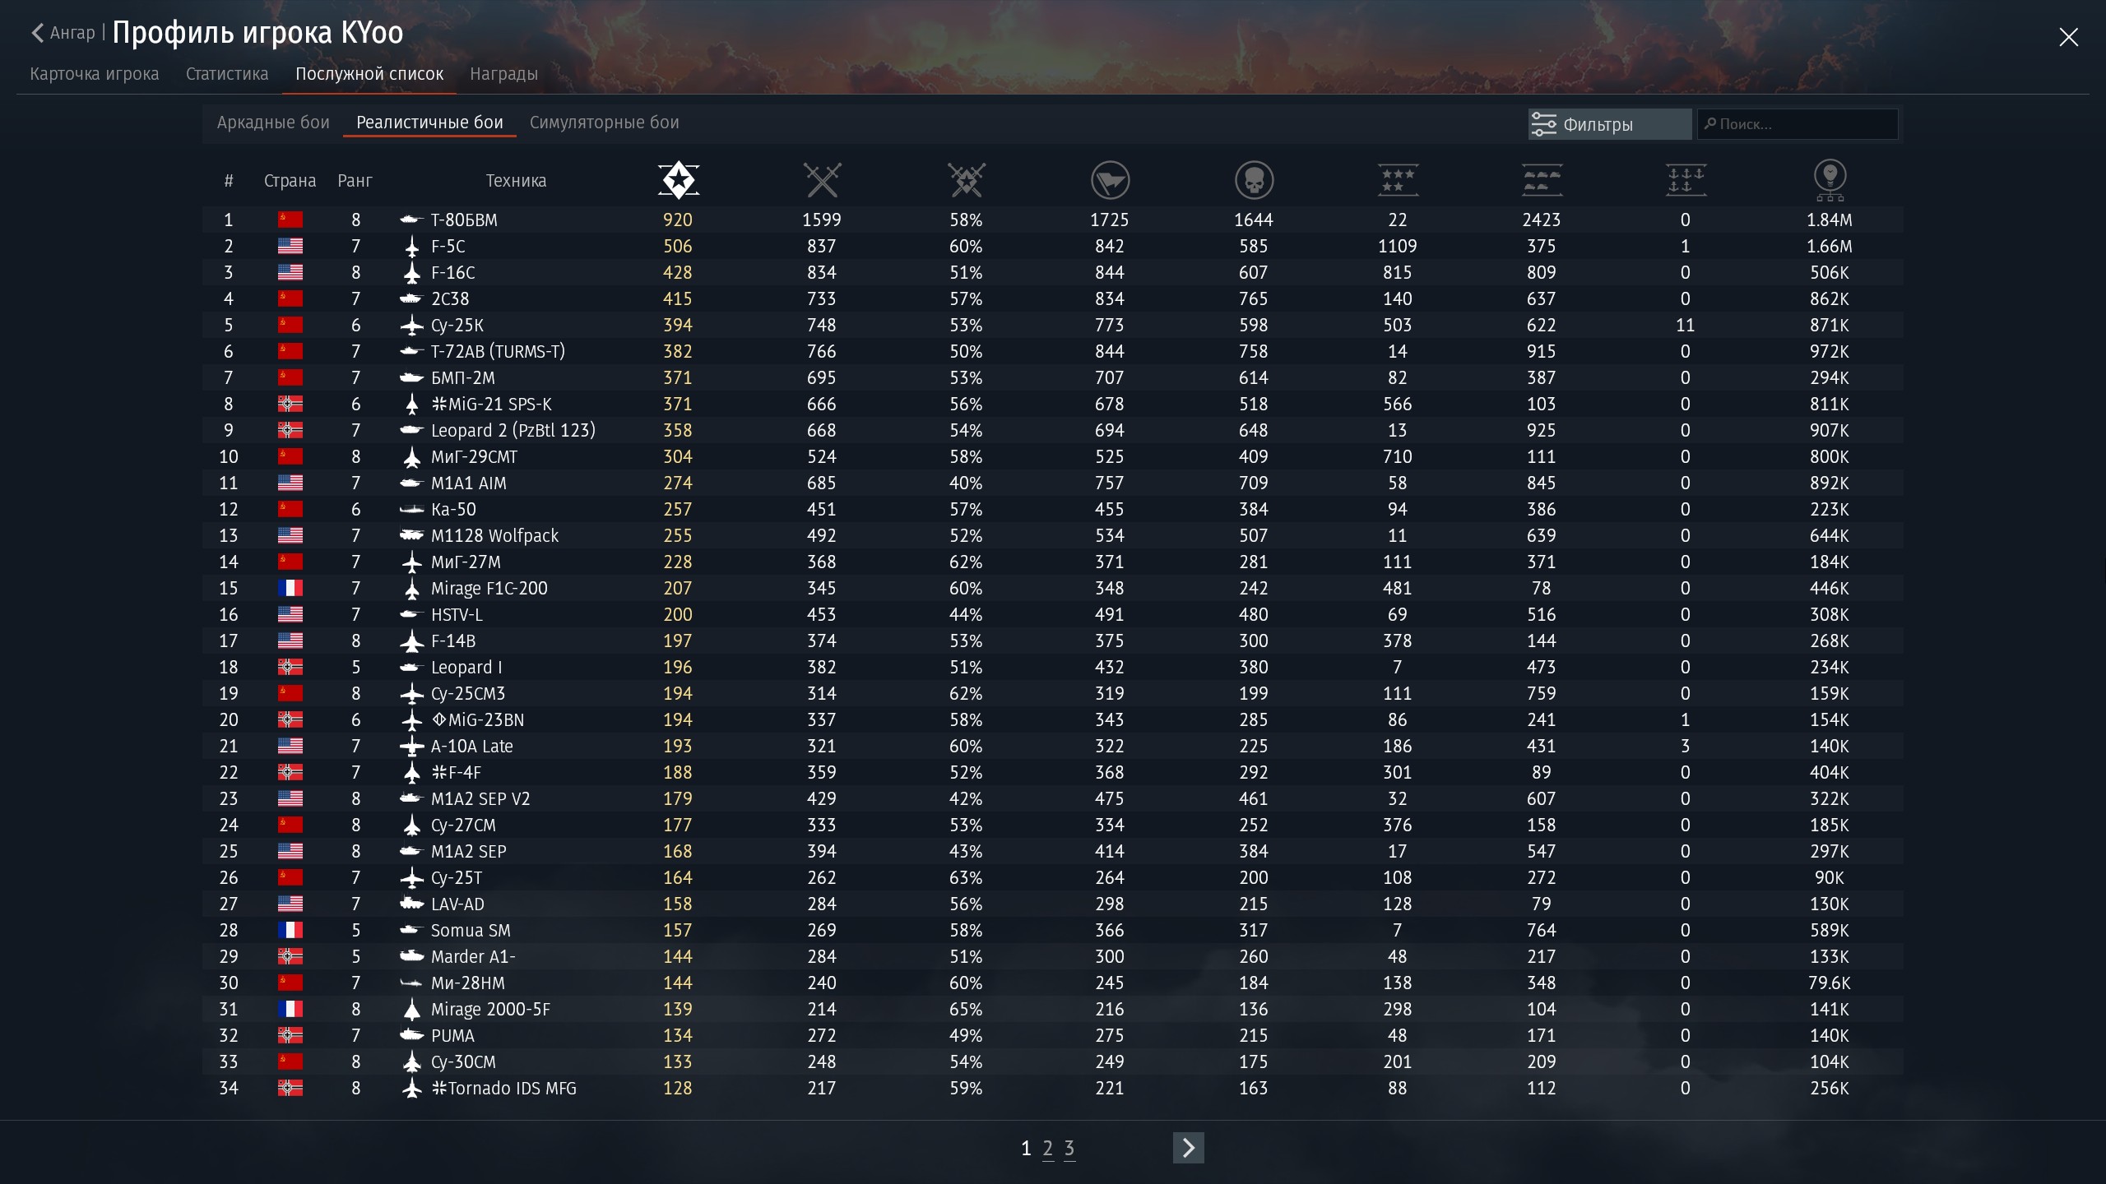Sort by research points lightbulb icon
This screenshot has width=2106, height=1184.
tap(1830, 180)
